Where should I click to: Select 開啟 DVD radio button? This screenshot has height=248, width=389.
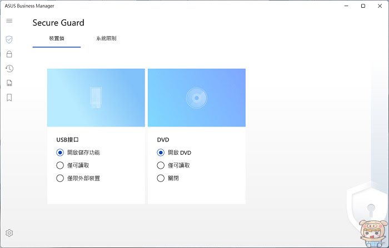pos(161,153)
